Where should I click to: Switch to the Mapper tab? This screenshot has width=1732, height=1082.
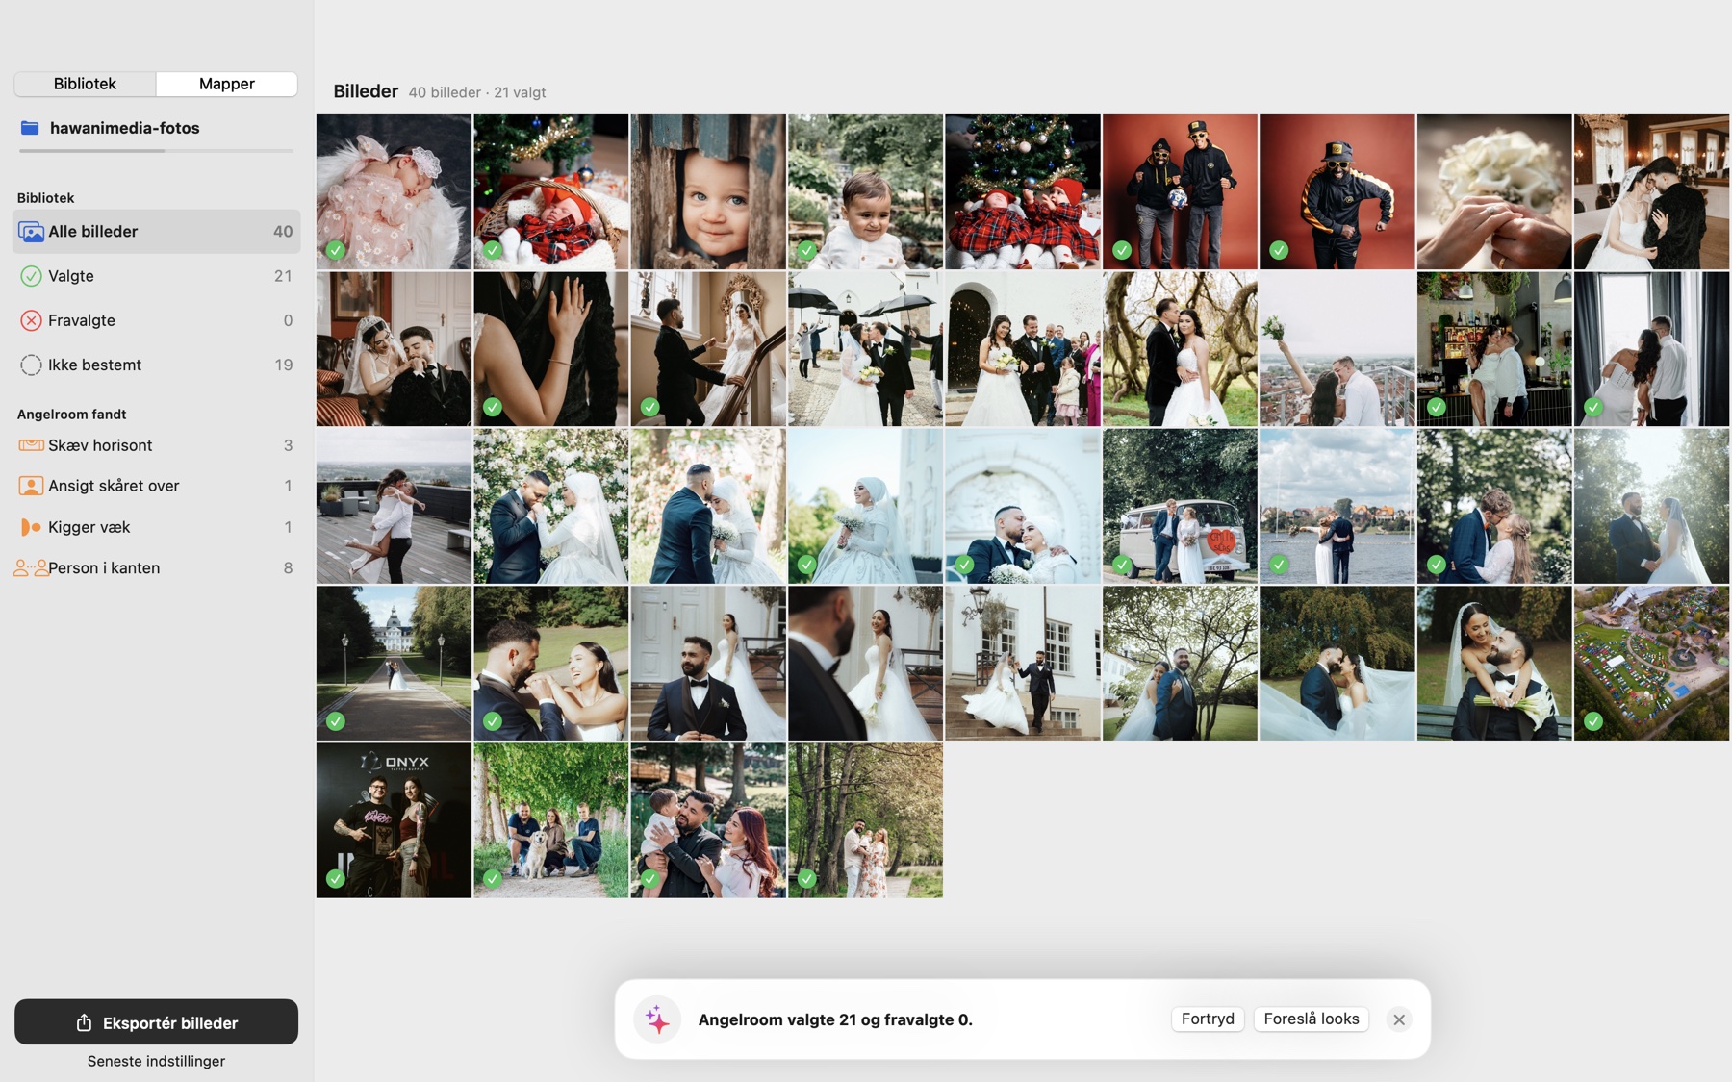227,84
